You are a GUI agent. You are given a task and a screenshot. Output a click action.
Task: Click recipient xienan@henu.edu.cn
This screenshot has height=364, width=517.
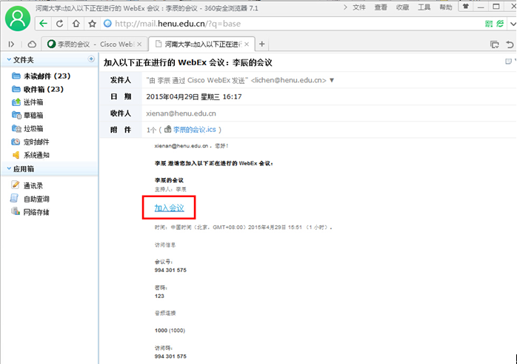[x=181, y=113]
